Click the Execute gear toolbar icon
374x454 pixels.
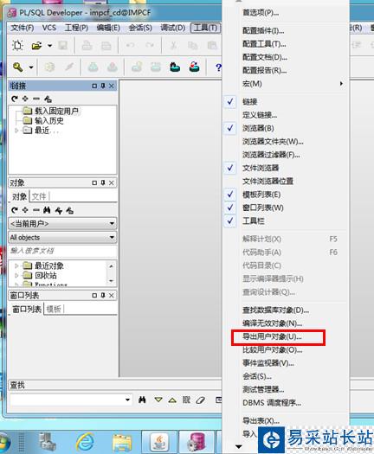pos(49,67)
